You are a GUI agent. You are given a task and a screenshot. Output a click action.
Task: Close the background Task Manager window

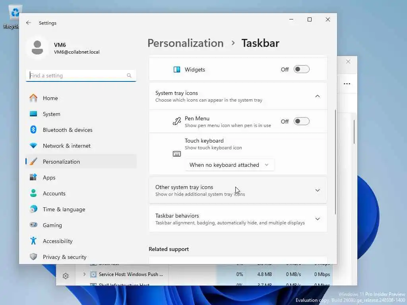[x=348, y=62]
